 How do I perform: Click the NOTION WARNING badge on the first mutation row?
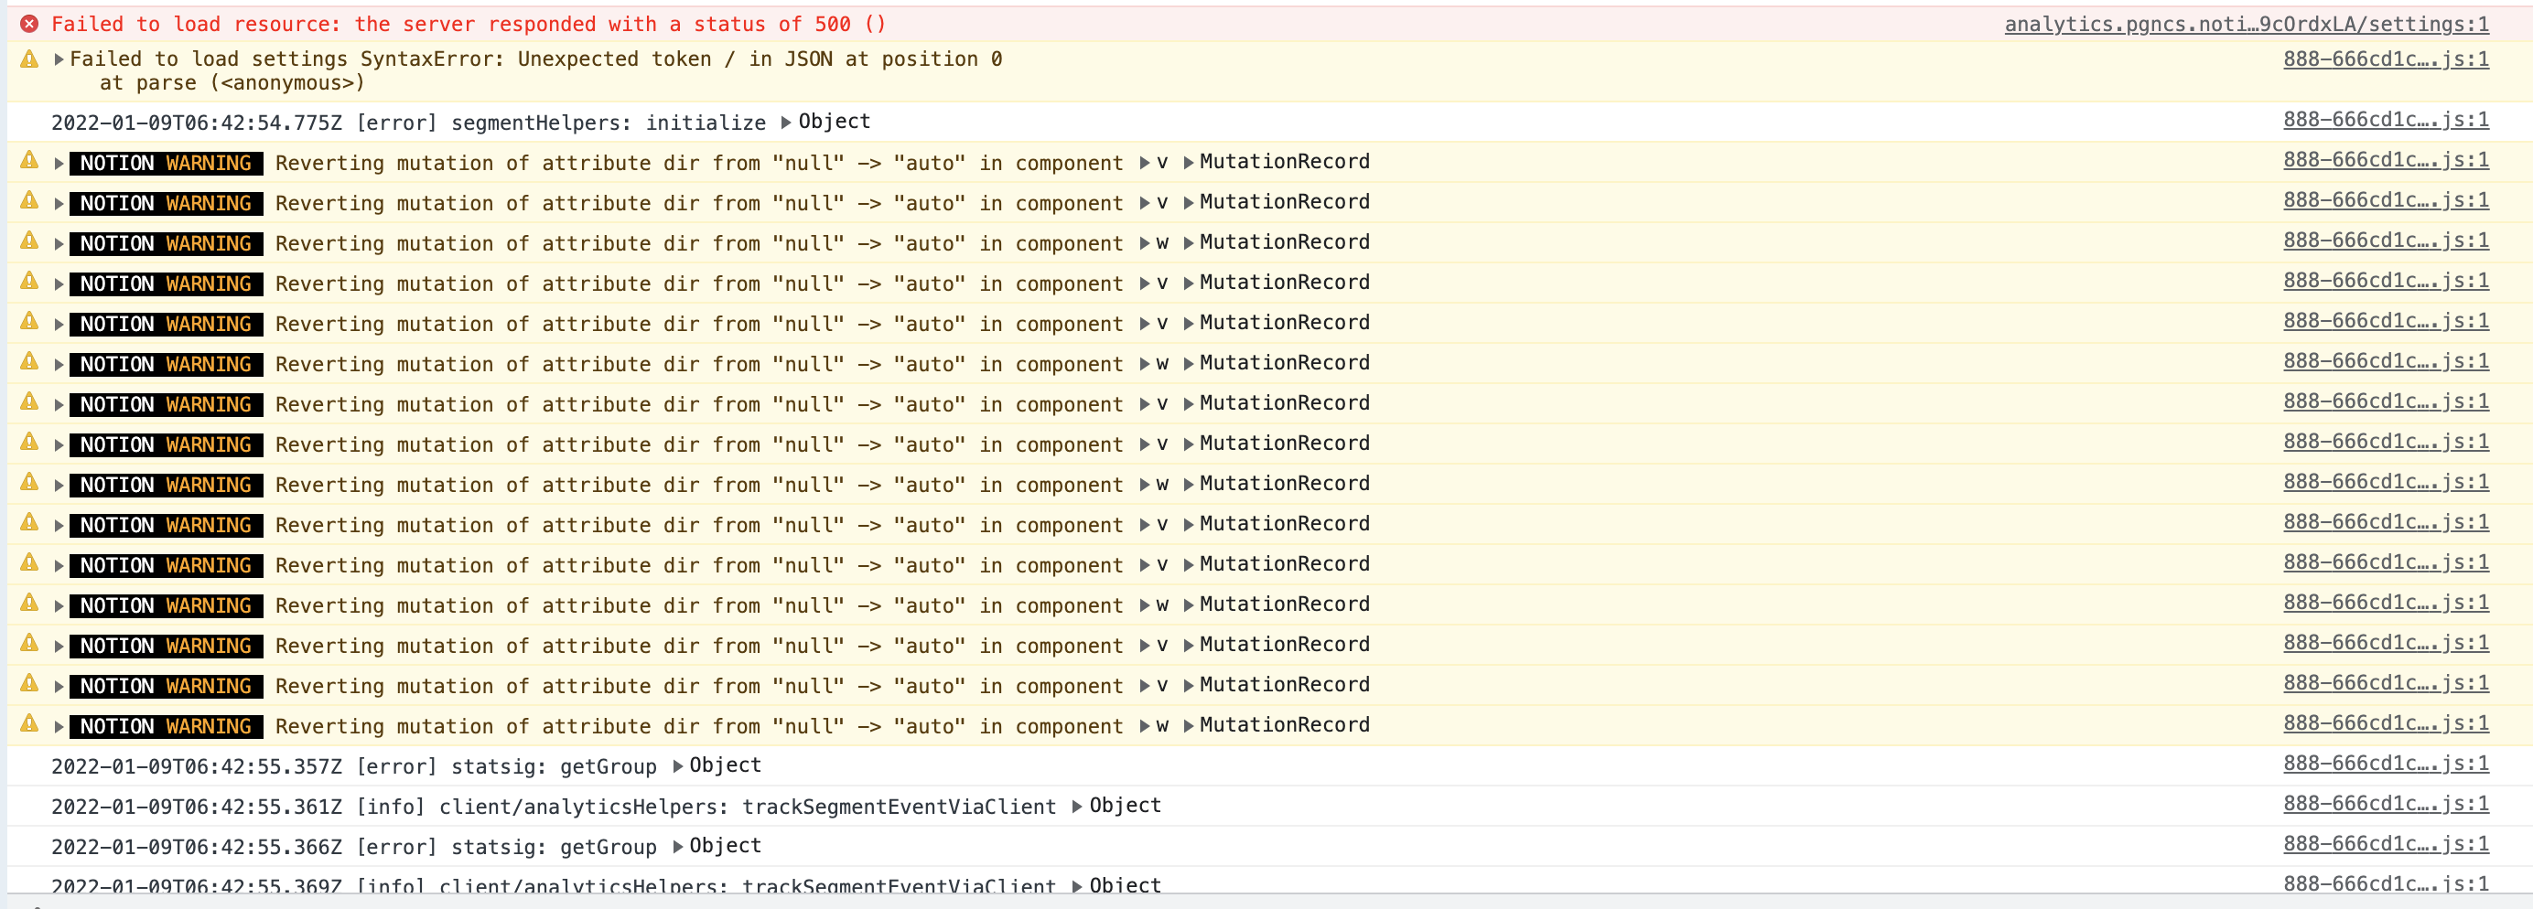[166, 163]
